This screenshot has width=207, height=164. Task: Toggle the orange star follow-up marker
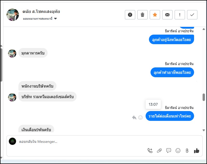[x=155, y=15]
